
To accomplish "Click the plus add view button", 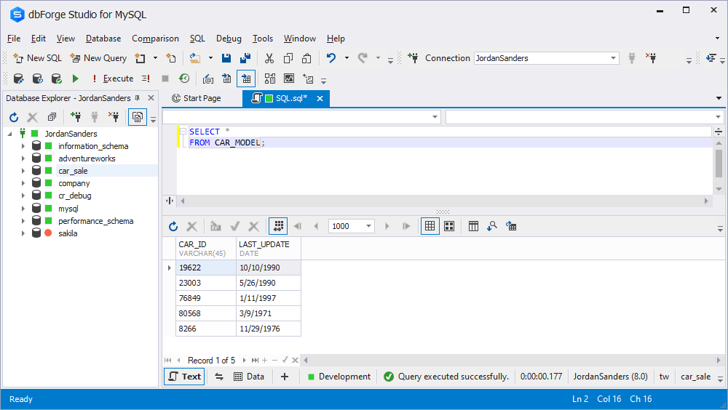I will [x=285, y=377].
